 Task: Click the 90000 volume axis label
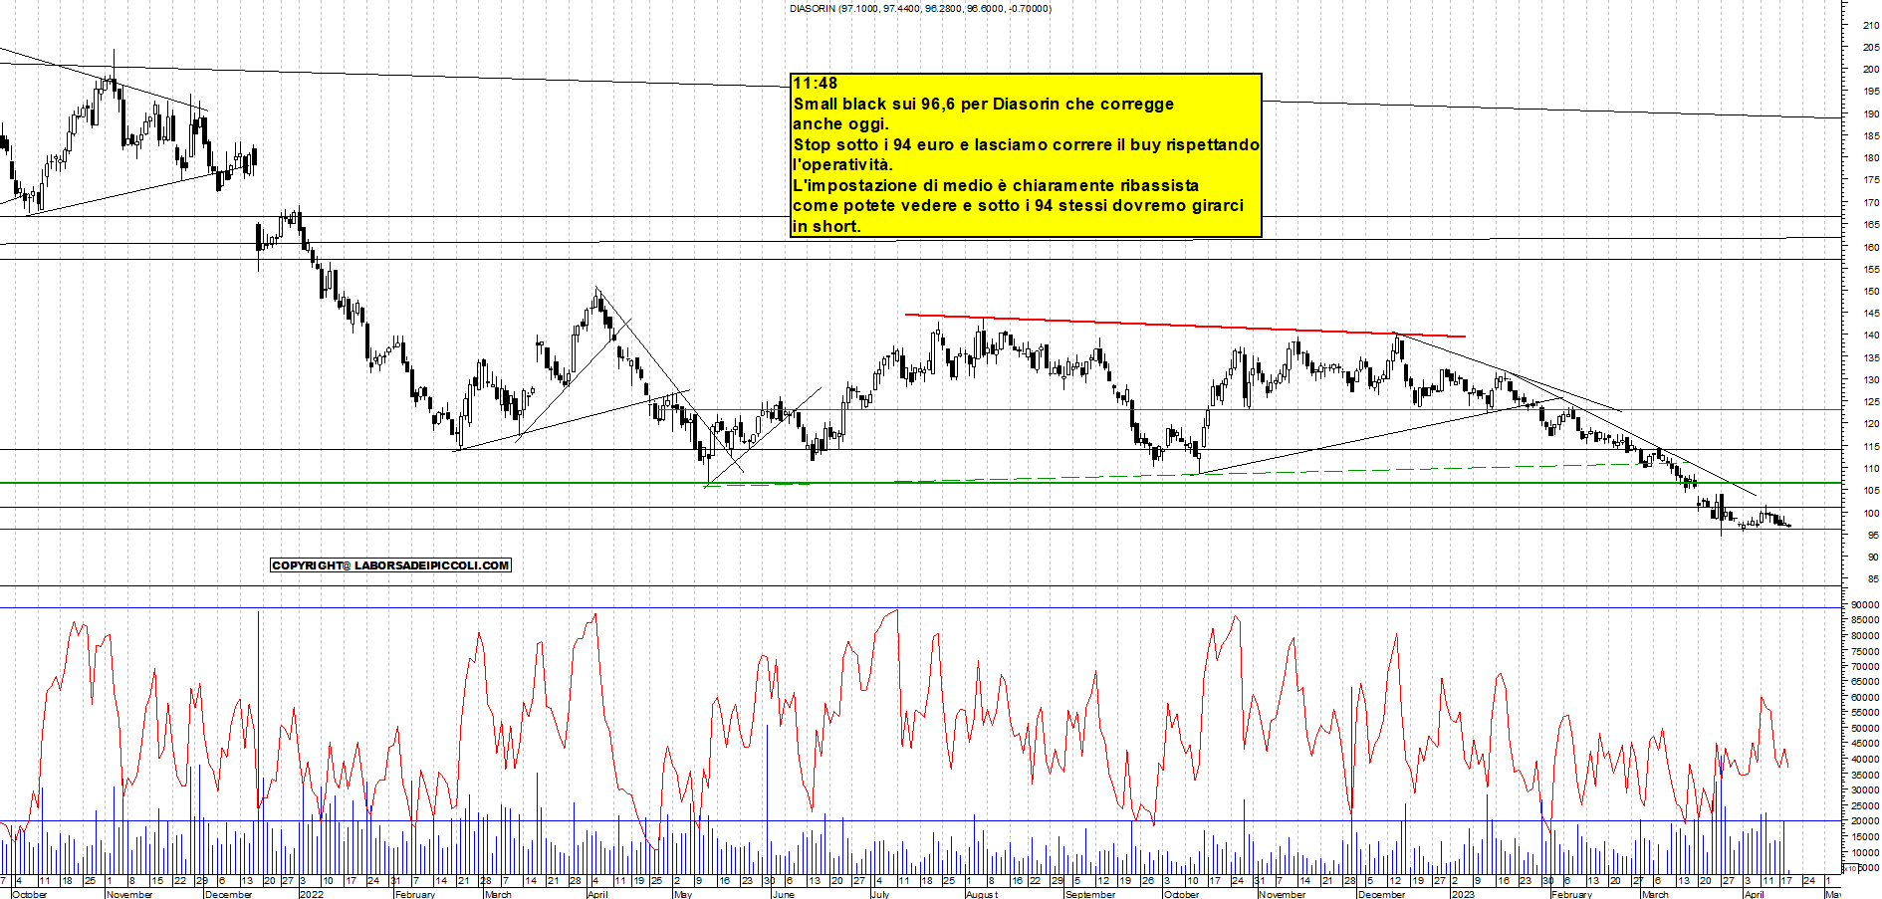[x=1865, y=604]
